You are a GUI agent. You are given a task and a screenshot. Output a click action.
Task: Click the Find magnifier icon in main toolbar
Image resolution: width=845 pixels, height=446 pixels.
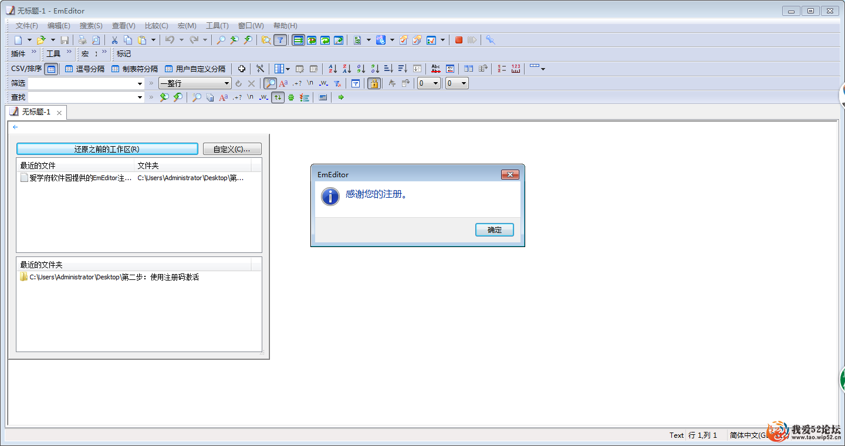221,40
